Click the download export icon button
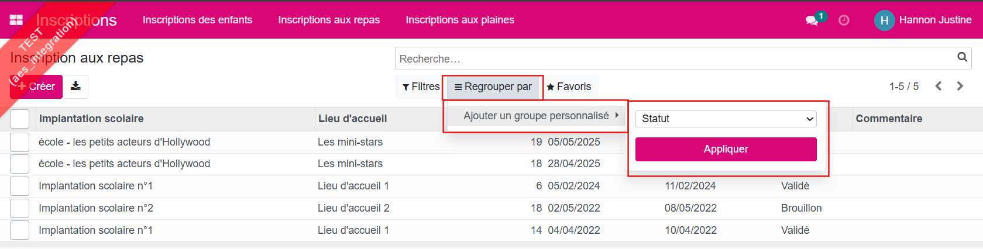The image size is (983, 249). (75, 87)
